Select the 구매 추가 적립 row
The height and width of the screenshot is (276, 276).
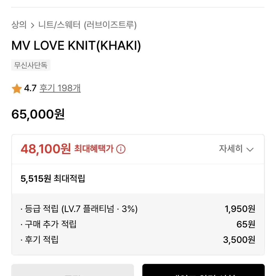(x=138, y=224)
